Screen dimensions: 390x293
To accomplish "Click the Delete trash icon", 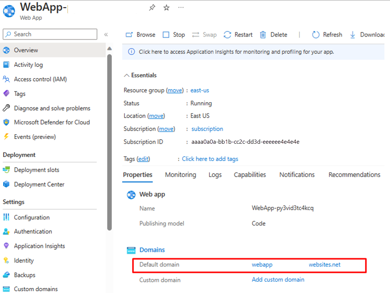I will point(263,35).
